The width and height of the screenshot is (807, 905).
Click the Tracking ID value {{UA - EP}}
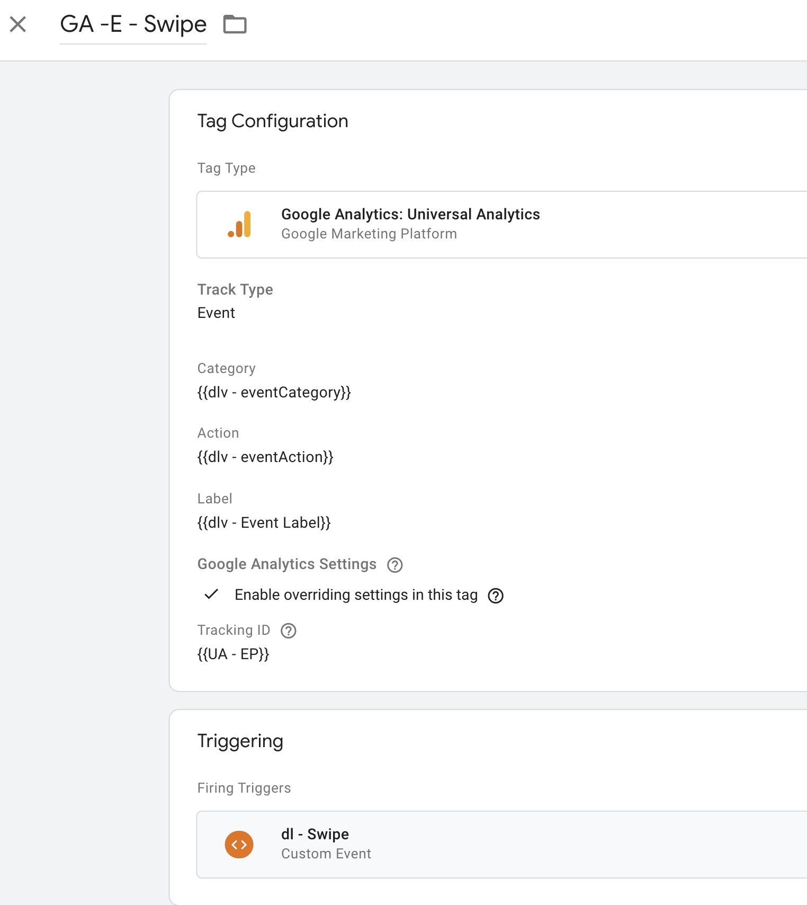pos(234,654)
